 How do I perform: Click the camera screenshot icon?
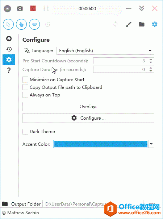[x=20, y=8]
